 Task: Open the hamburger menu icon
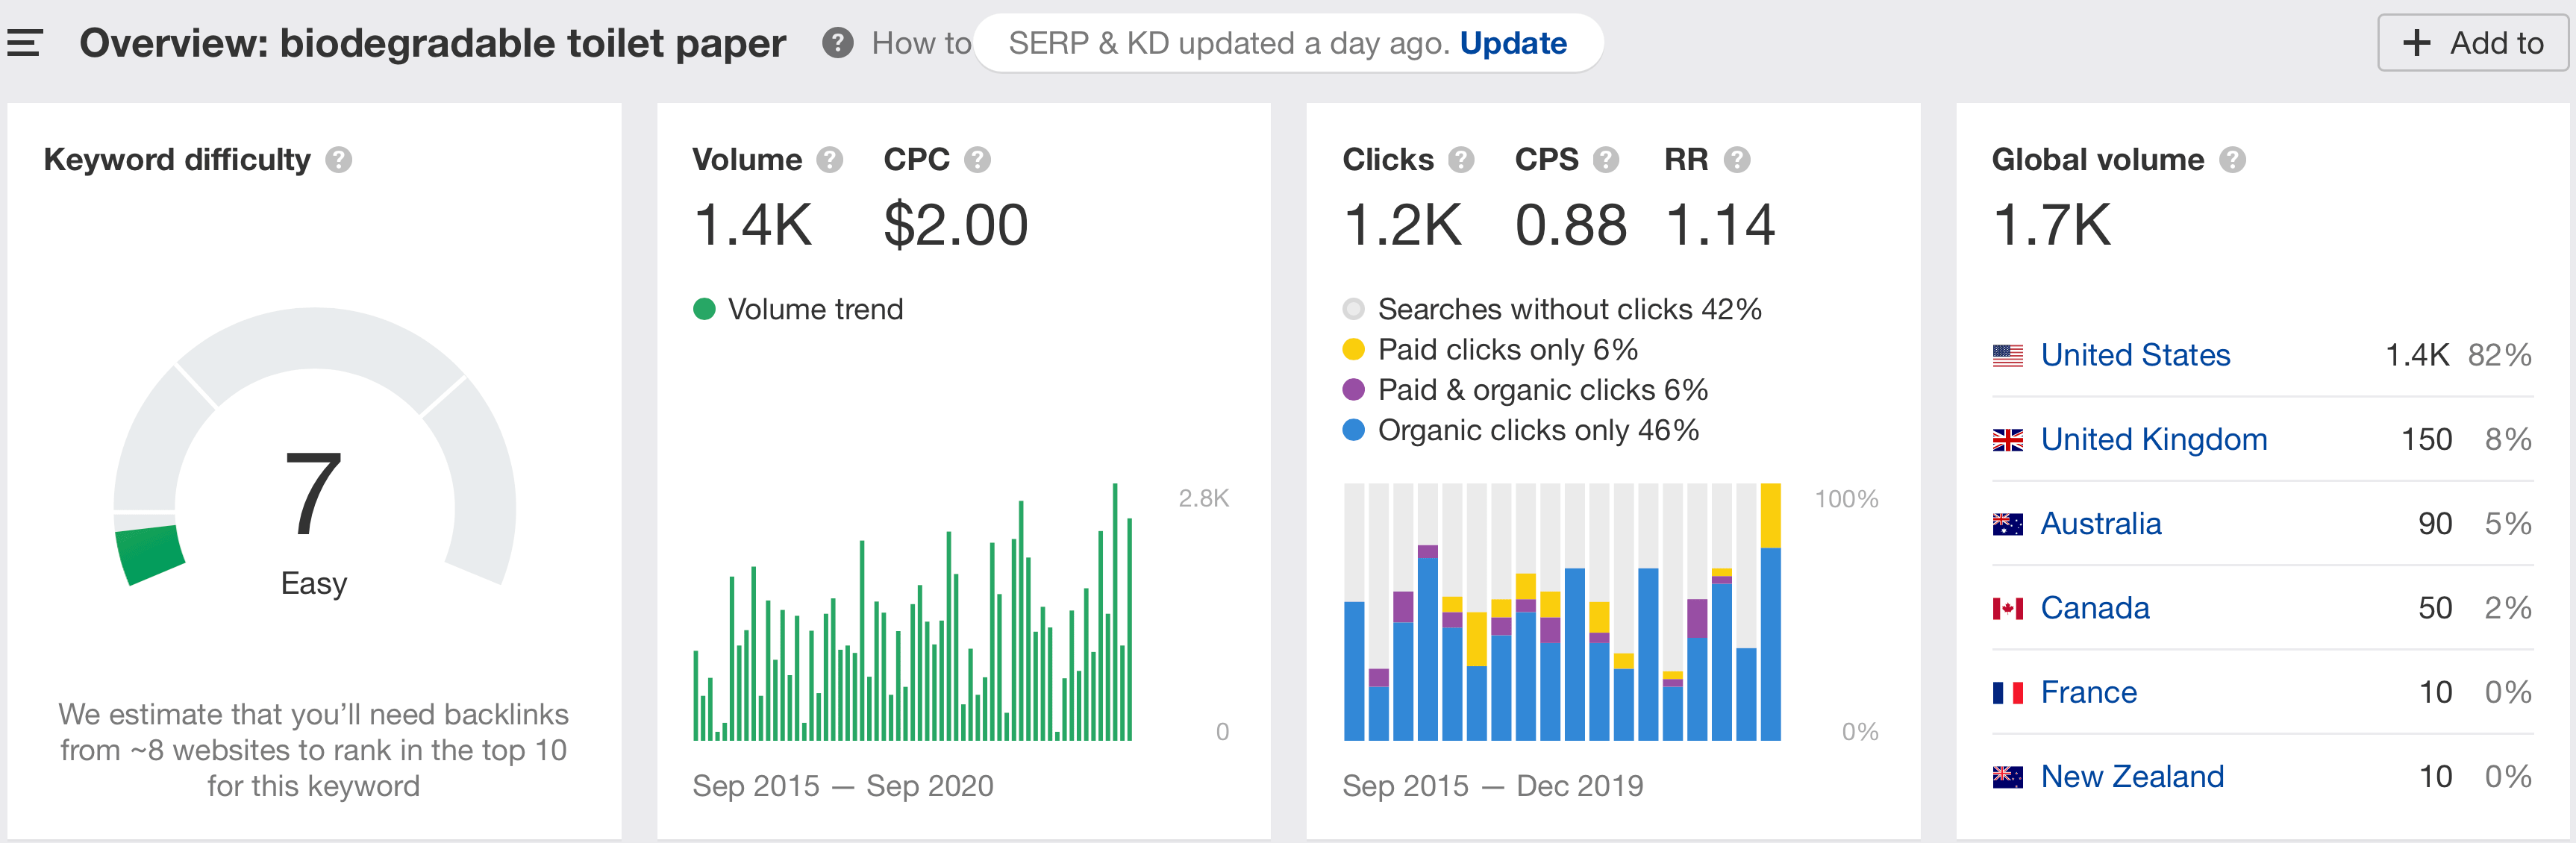pyautogui.click(x=24, y=43)
